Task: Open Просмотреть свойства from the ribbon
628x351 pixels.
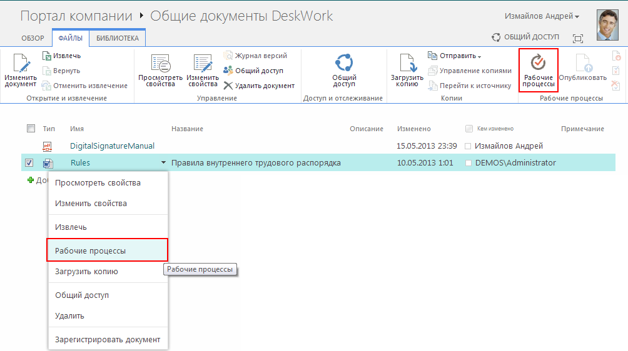Action: [160, 71]
